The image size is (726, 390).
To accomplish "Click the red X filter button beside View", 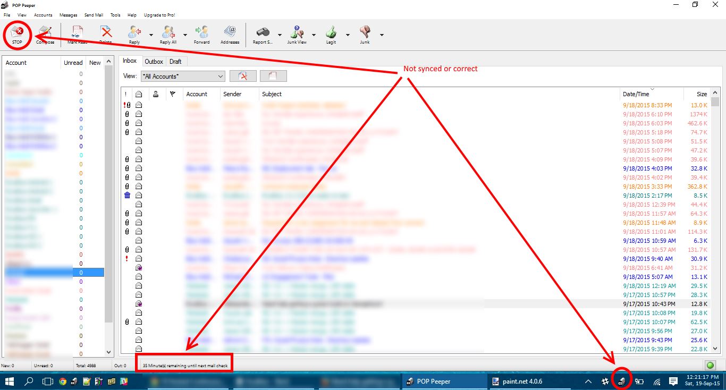I will pos(243,76).
